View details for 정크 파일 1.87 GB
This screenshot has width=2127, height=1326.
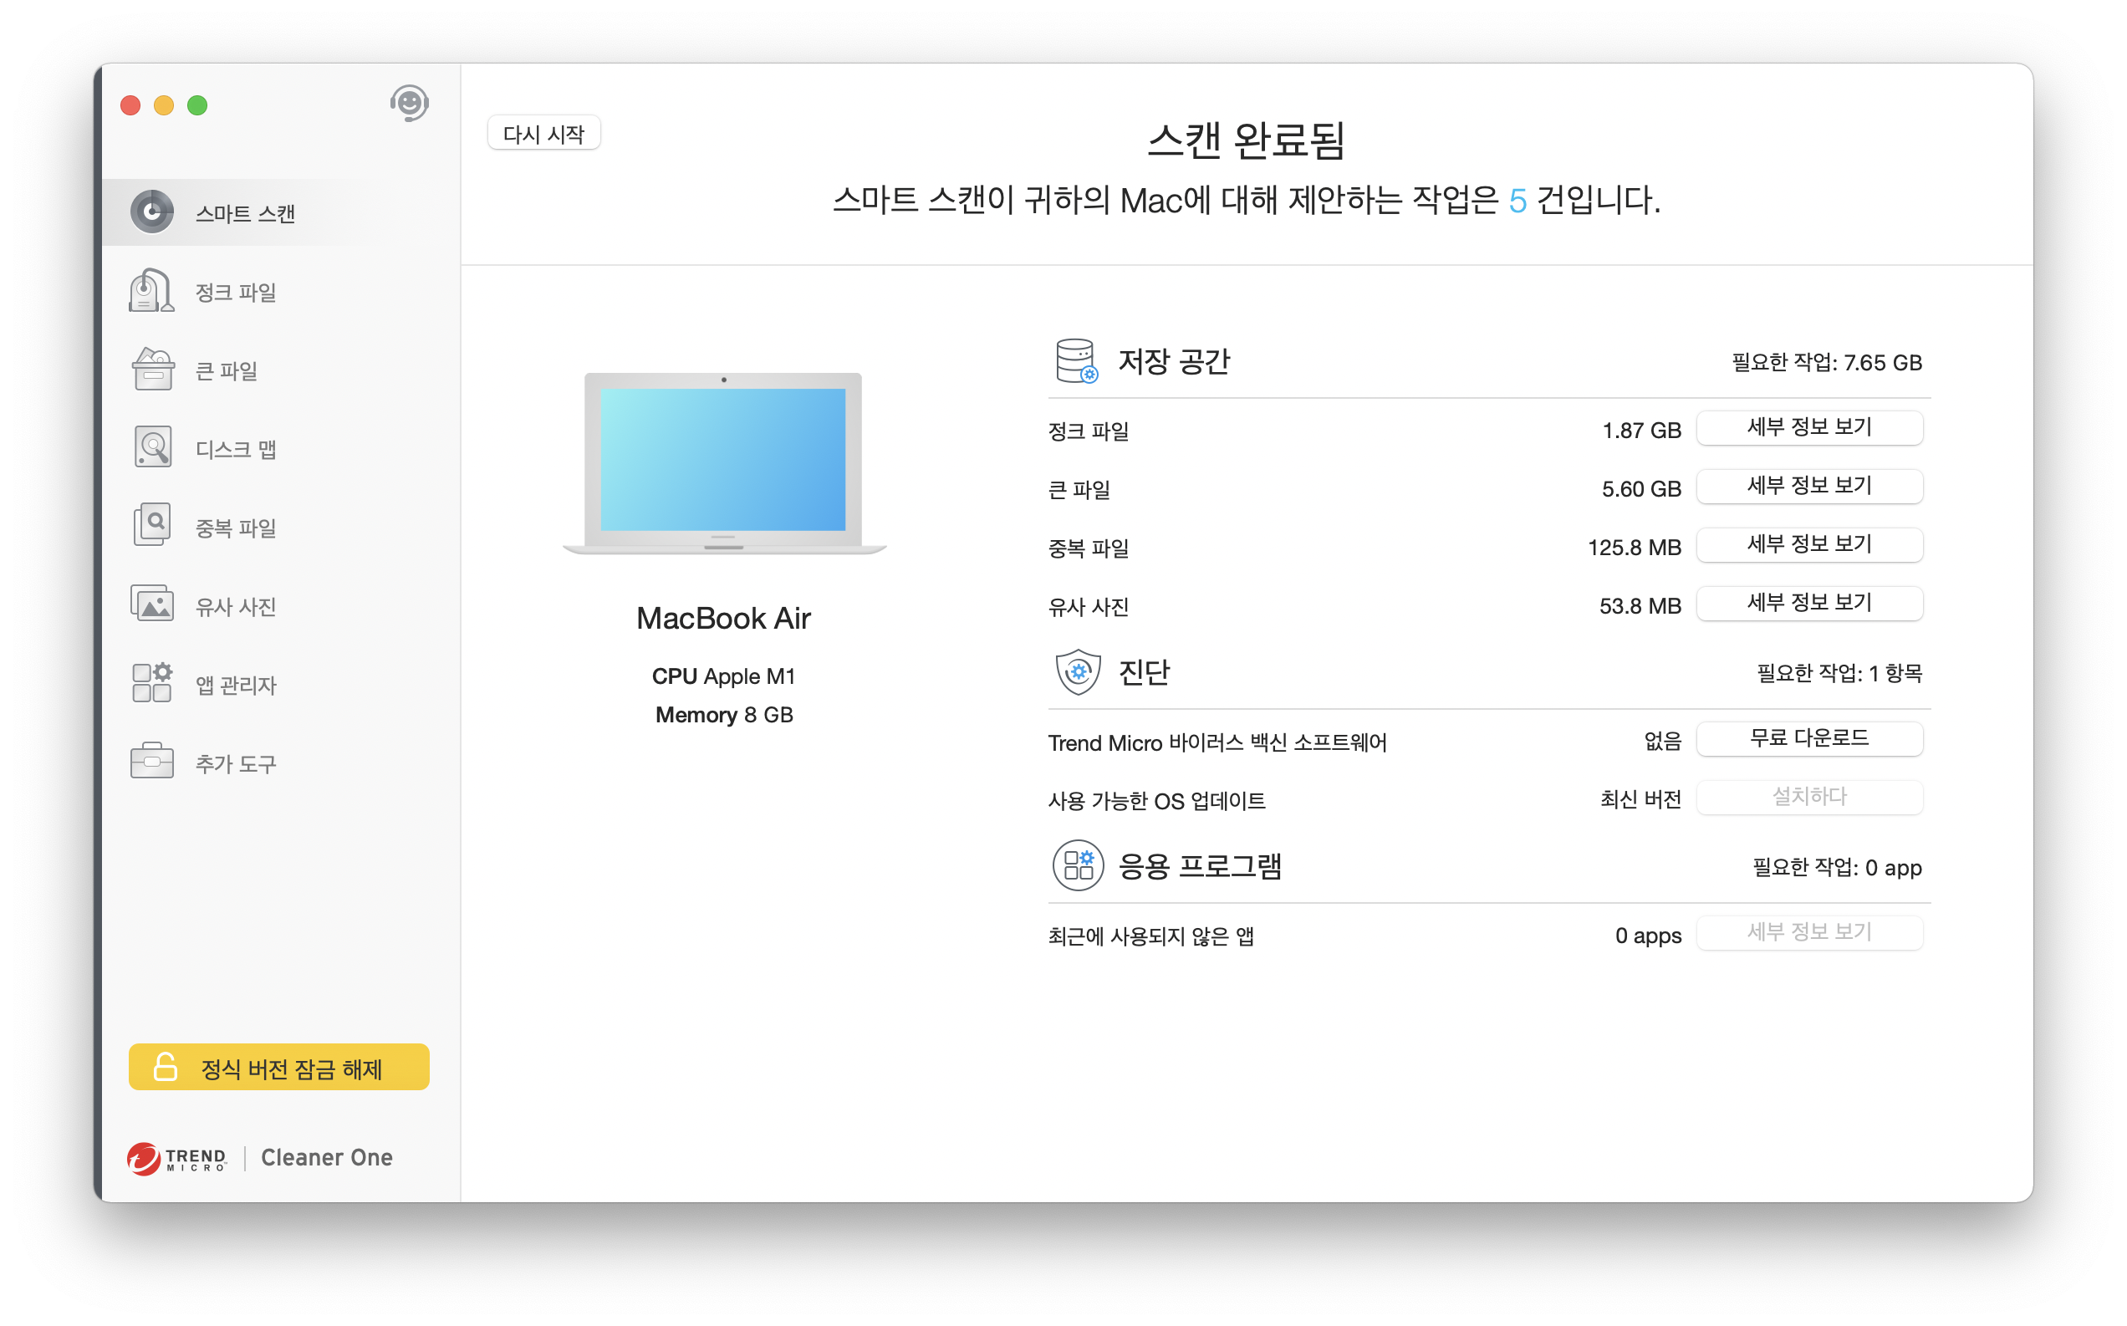[x=1808, y=428]
